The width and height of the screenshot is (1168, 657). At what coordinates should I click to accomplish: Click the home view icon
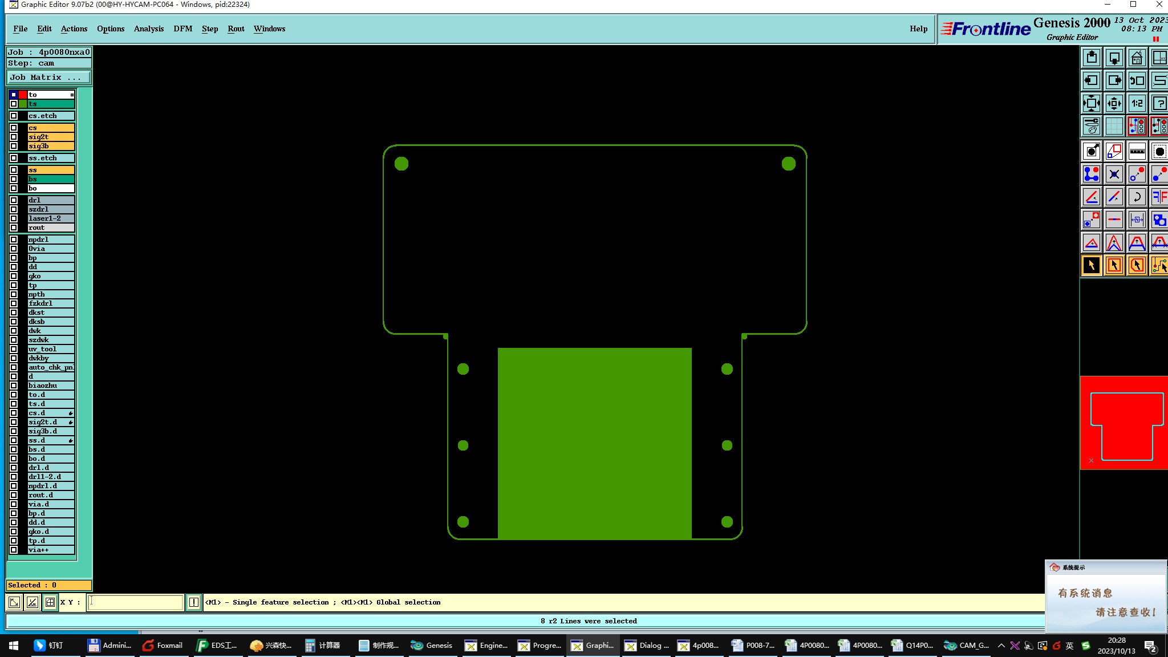coord(1137,58)
